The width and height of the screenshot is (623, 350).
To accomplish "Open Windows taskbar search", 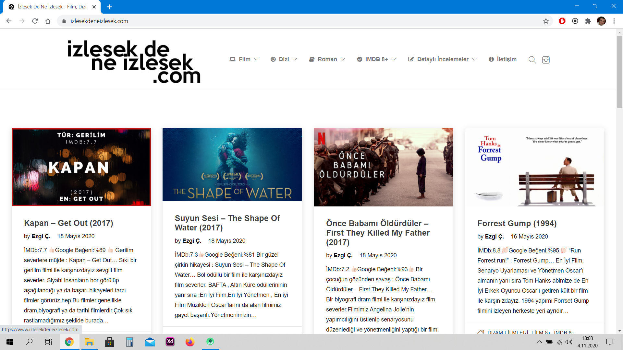I will tap(29, 342).
